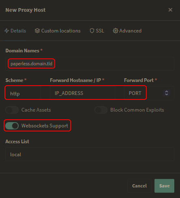
Task: Click the paperless.domain.tld domain entry
Action: pyautogui.click(x=31, y=64)
